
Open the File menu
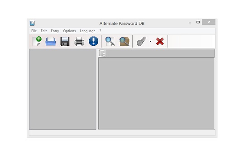coord(34,31)
